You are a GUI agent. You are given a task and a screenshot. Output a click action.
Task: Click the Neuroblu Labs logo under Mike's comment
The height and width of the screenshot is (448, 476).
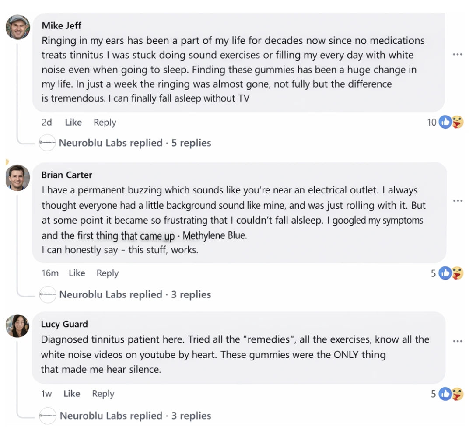[x=47, y=143]
